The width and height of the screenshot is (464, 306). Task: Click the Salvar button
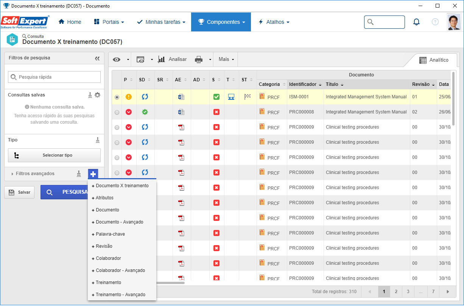click(20, 192)
